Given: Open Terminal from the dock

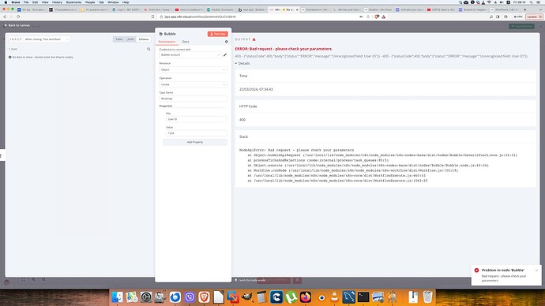Looking at the screenshot, I should pos(363,297).
